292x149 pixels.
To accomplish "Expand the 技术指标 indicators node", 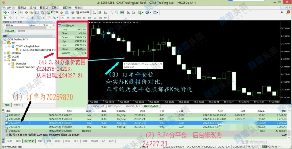I will (5, 53).
